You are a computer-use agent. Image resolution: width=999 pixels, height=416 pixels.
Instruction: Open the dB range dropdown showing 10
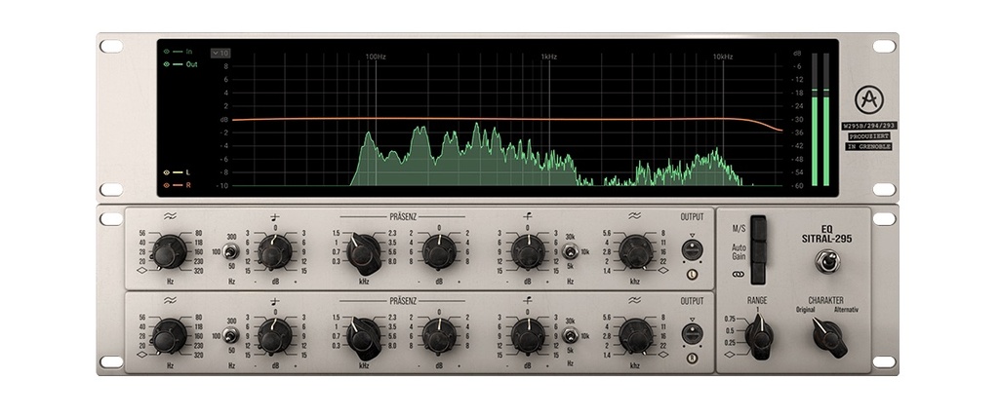220,54
